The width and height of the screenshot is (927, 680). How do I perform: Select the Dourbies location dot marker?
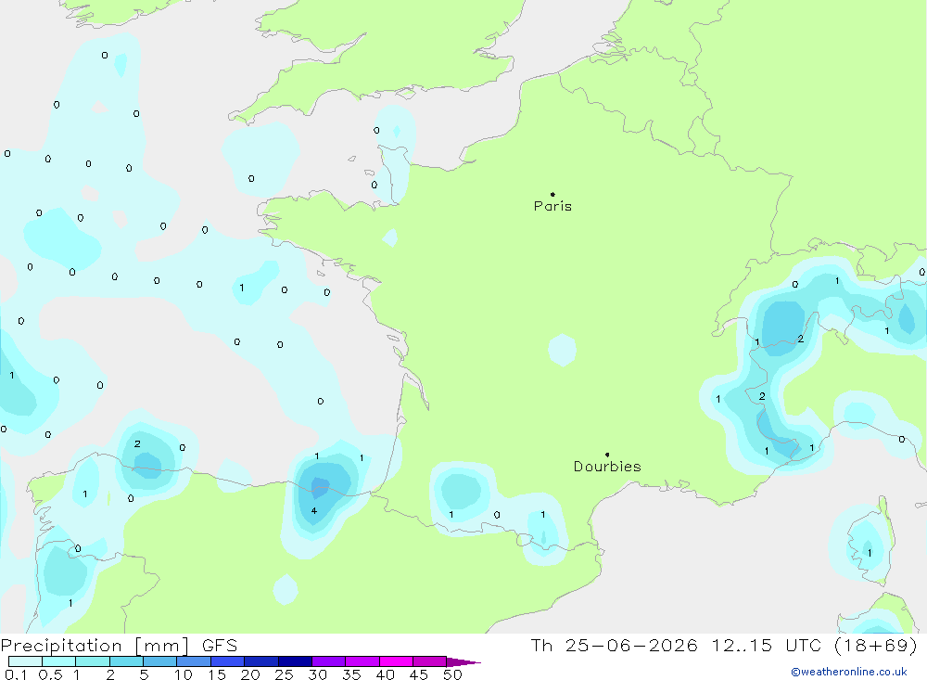point(607,455)
